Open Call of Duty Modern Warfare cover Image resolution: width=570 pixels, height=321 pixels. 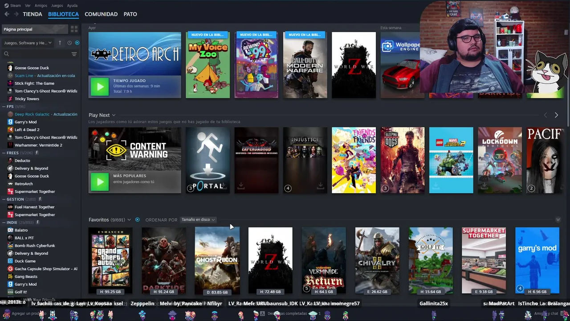pyautogui.click(x=305, y=65)
